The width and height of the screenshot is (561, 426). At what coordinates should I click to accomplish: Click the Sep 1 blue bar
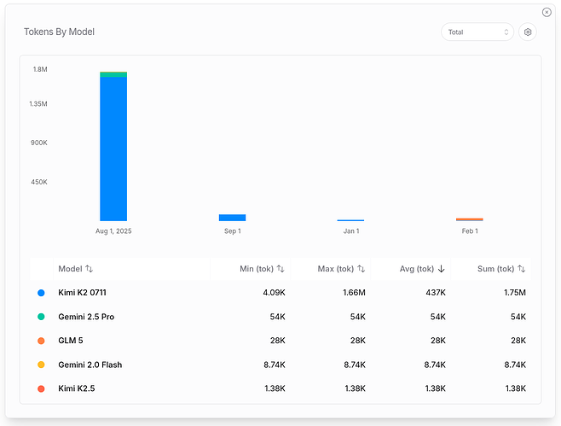click(232, 218)
